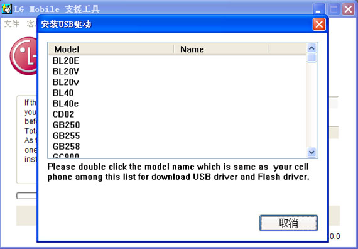Image resolution: width=358 pixels, height=249 pixels.
Task: Click the scroll up arrow of model list
Action: pyautogui.click(x=312, y=48)
